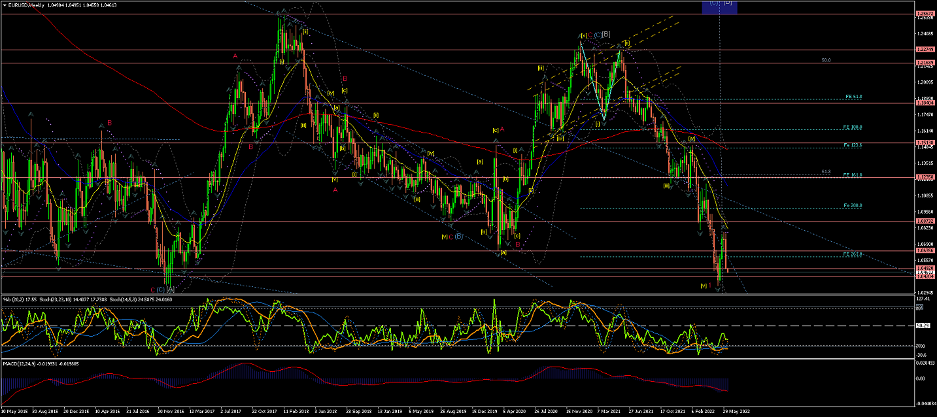Click the FE 61.8 Fibonacci expansion label
Image resolution: width=937 pixels, height=417 pixels.
coord(853,97)
